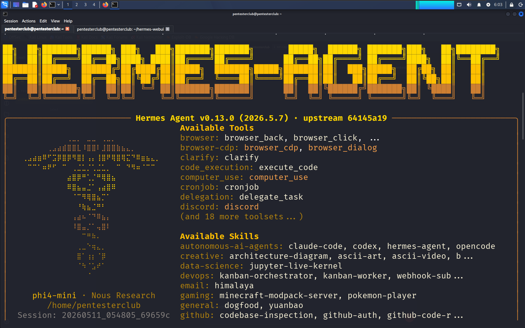Open the notifications bell icon
Screen dimensions: 525x328
(479, 4)
